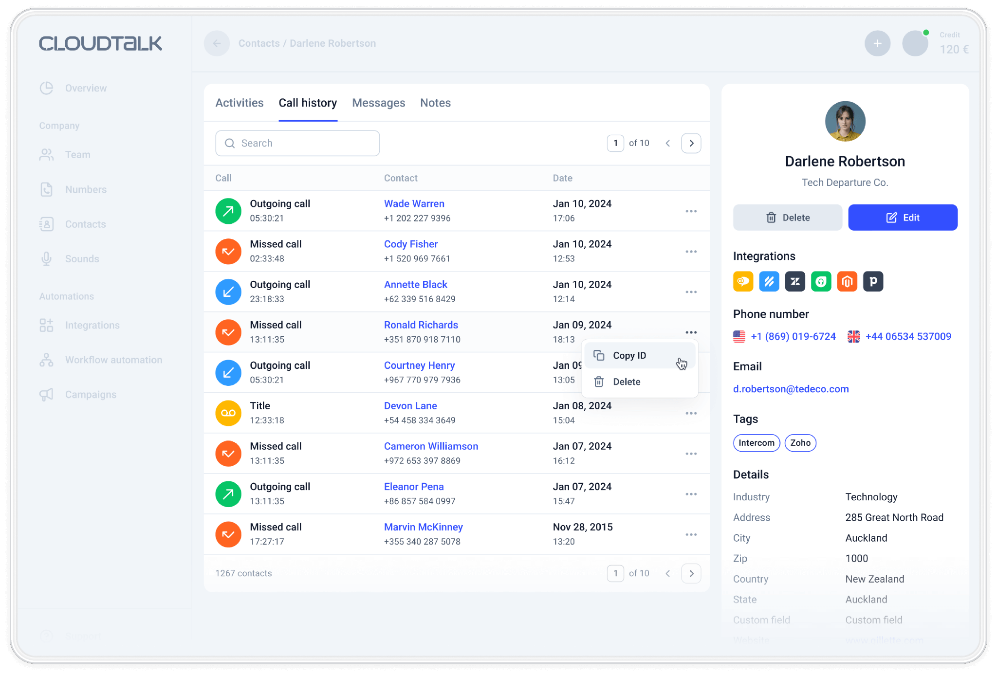
Task: Select the Zendesk integration icon
Action: (x=795, y=281)
